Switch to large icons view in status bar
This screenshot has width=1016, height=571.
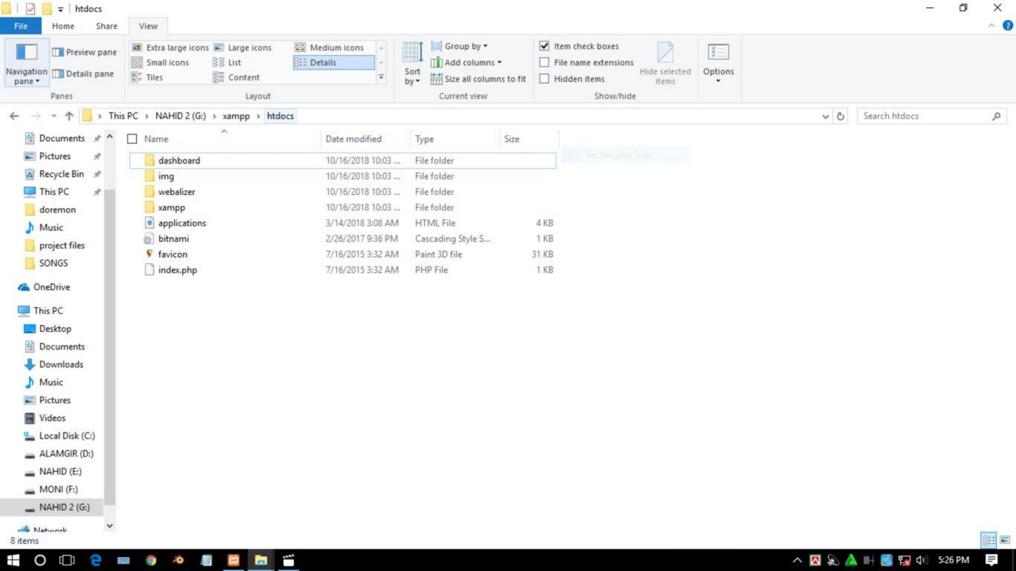point(1005,540)
